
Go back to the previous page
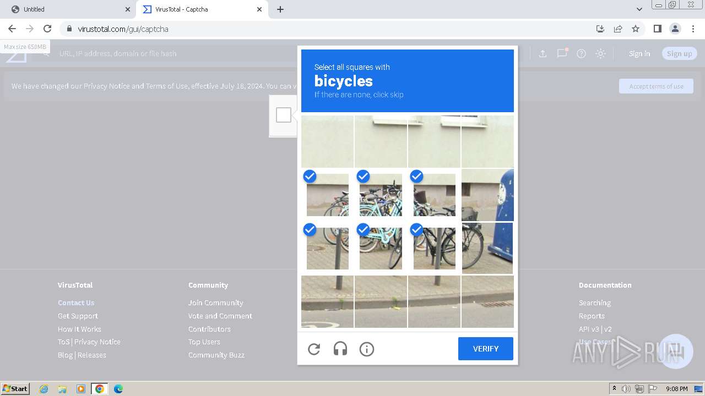point(12,29)
